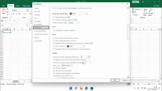This screenshot has height=91, width=162.
Task: Open the Insert ribbon tab
Action: (x=17, y=6)
